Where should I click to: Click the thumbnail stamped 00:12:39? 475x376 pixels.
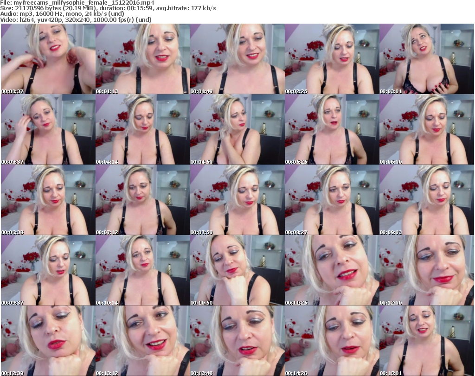pyautogui.click(x=48, y=341)
